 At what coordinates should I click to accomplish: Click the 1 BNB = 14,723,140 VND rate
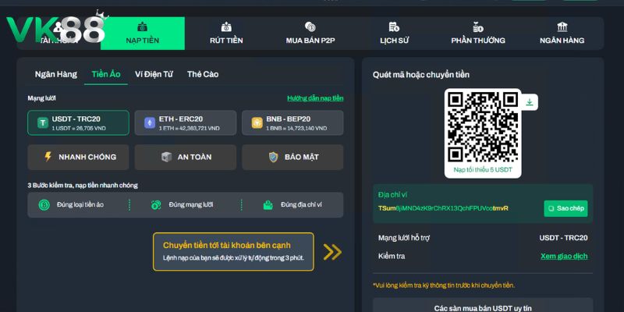[x=296, y=129]
